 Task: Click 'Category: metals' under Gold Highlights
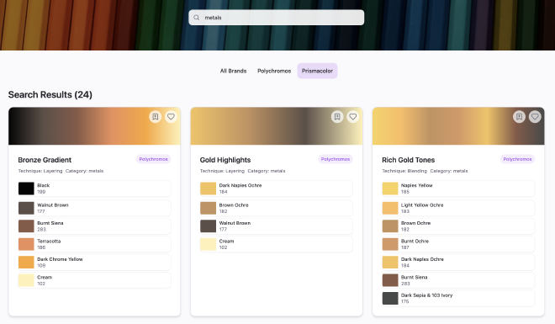[x=267, y=171]
